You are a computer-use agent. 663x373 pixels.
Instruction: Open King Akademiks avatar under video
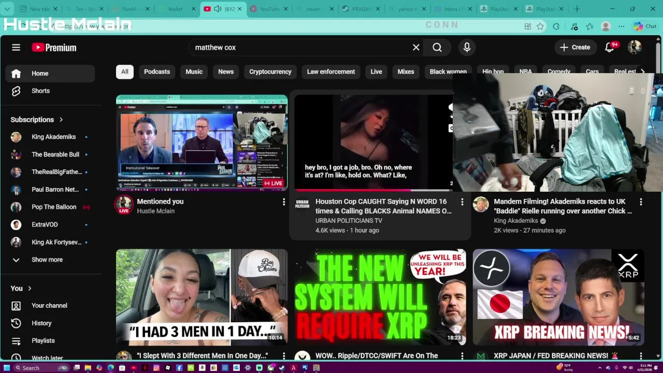pyautogui.click(x=481, y=205)
